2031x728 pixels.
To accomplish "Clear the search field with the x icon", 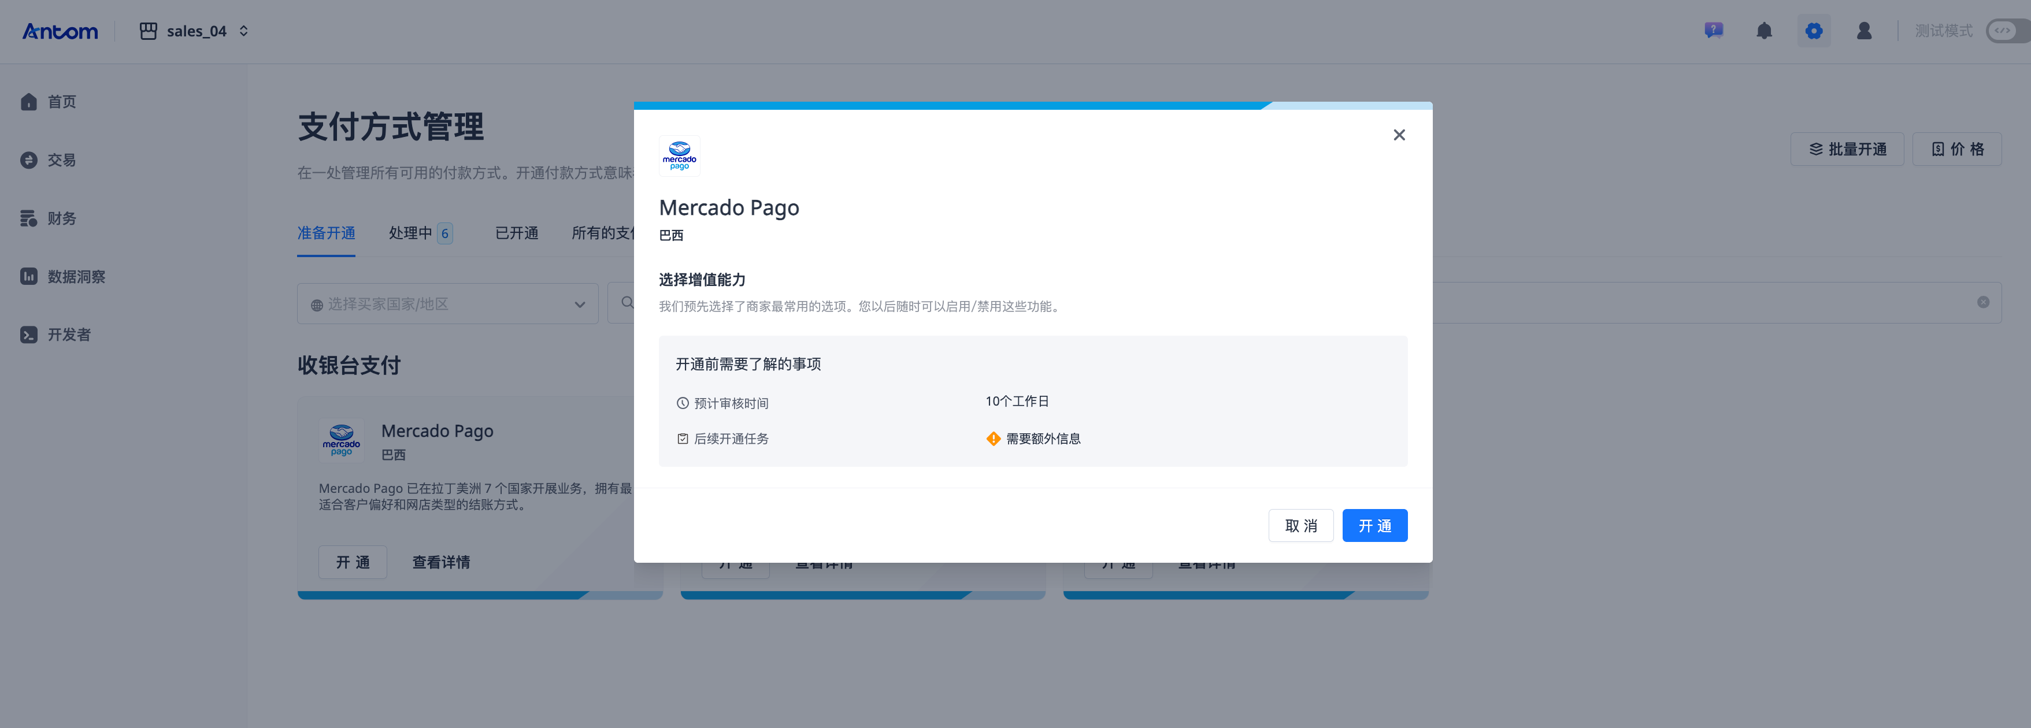I will pos(1983,303).
